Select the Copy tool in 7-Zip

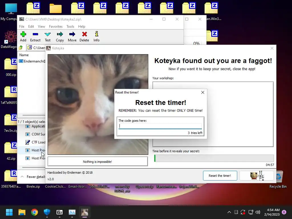(x=60, y=37)
